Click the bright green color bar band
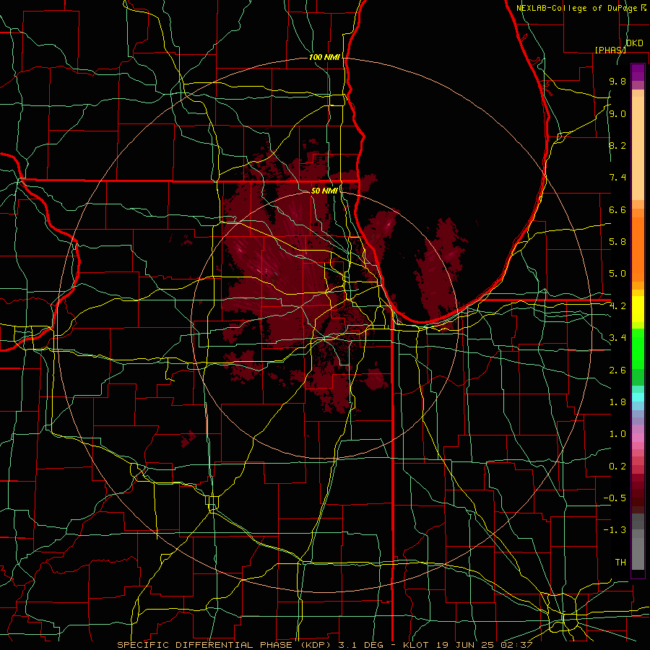This screenshot has width=650, height=650. click(x=638, y=348)
